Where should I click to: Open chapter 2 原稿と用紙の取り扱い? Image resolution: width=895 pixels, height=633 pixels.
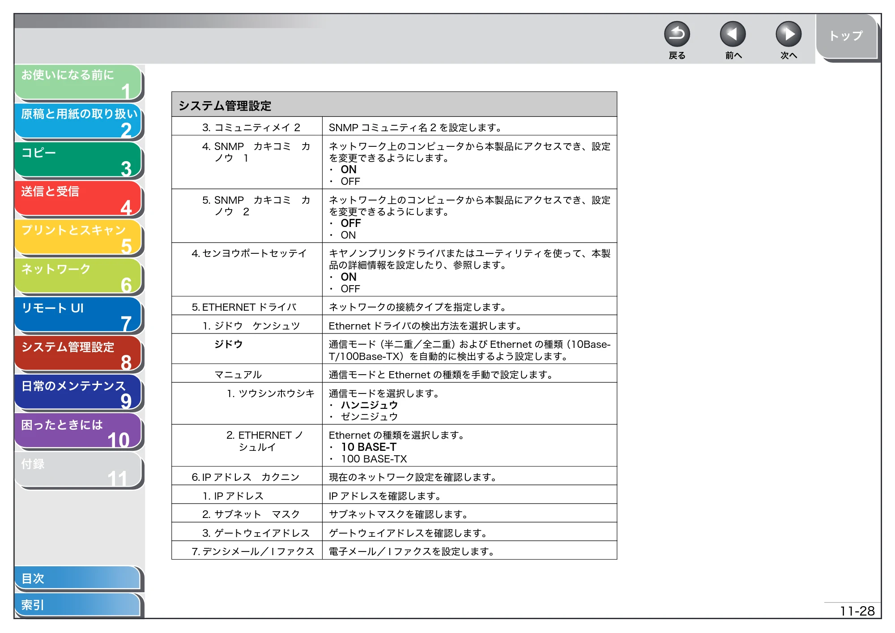click(x=78, y=121)
